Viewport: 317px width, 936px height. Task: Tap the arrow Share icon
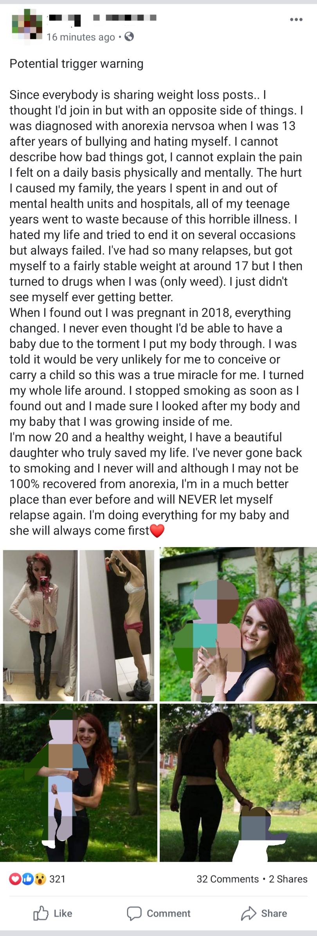coord(249,913)
